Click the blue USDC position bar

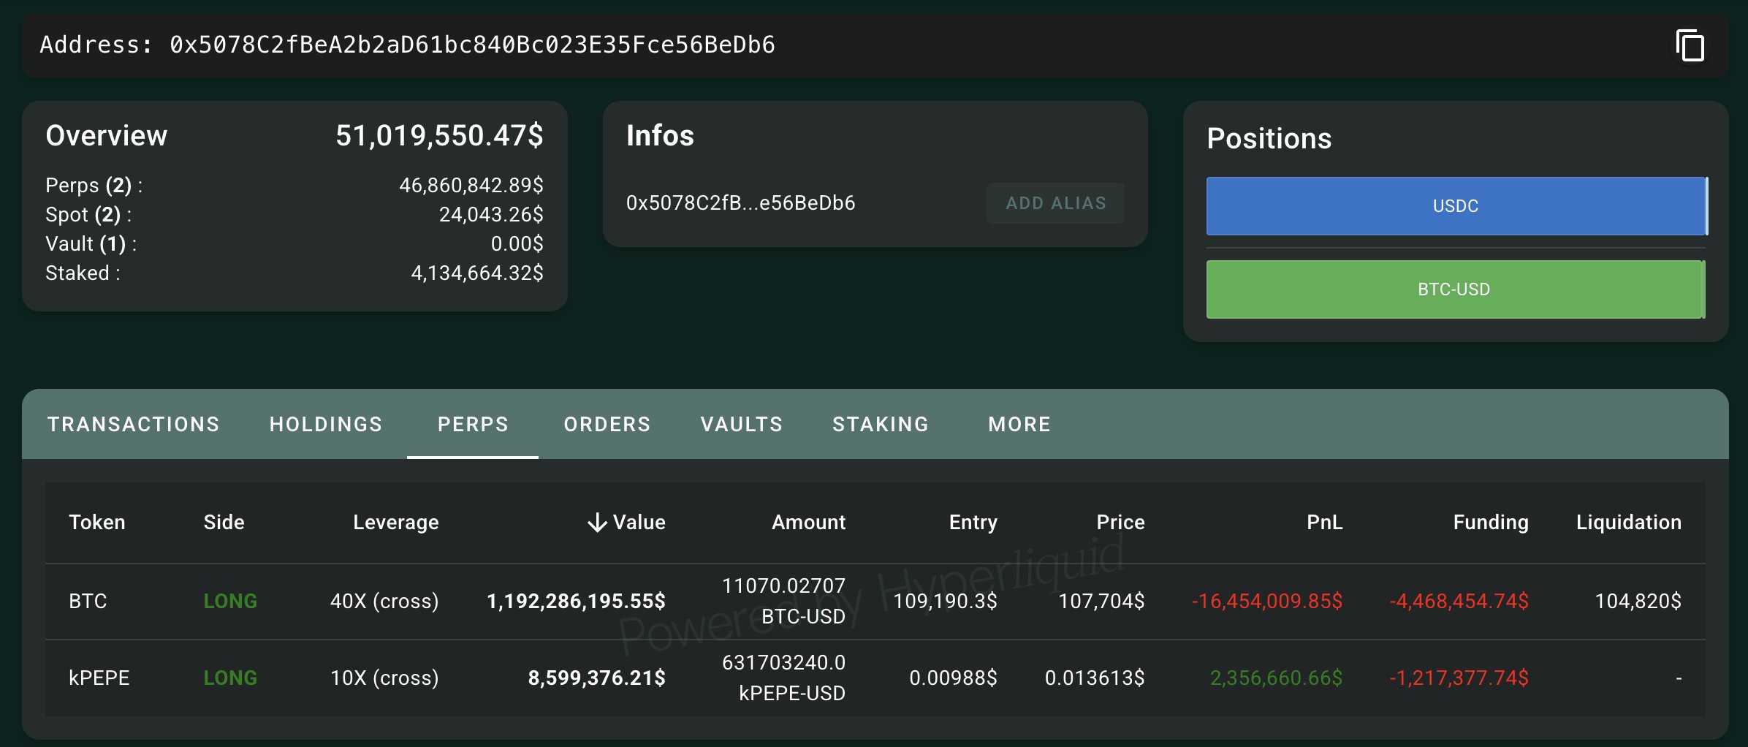tap(1455, 206)
